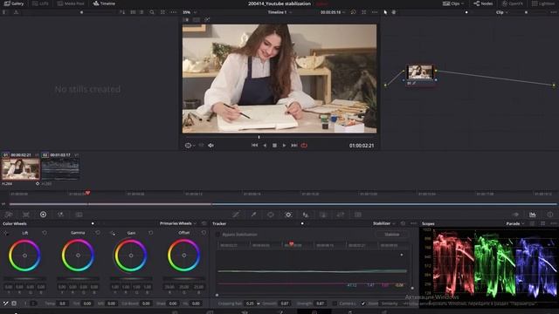Toggle the Zoom checkbox in stabilizer
The image size is (559, 314).
pos(363,304)
